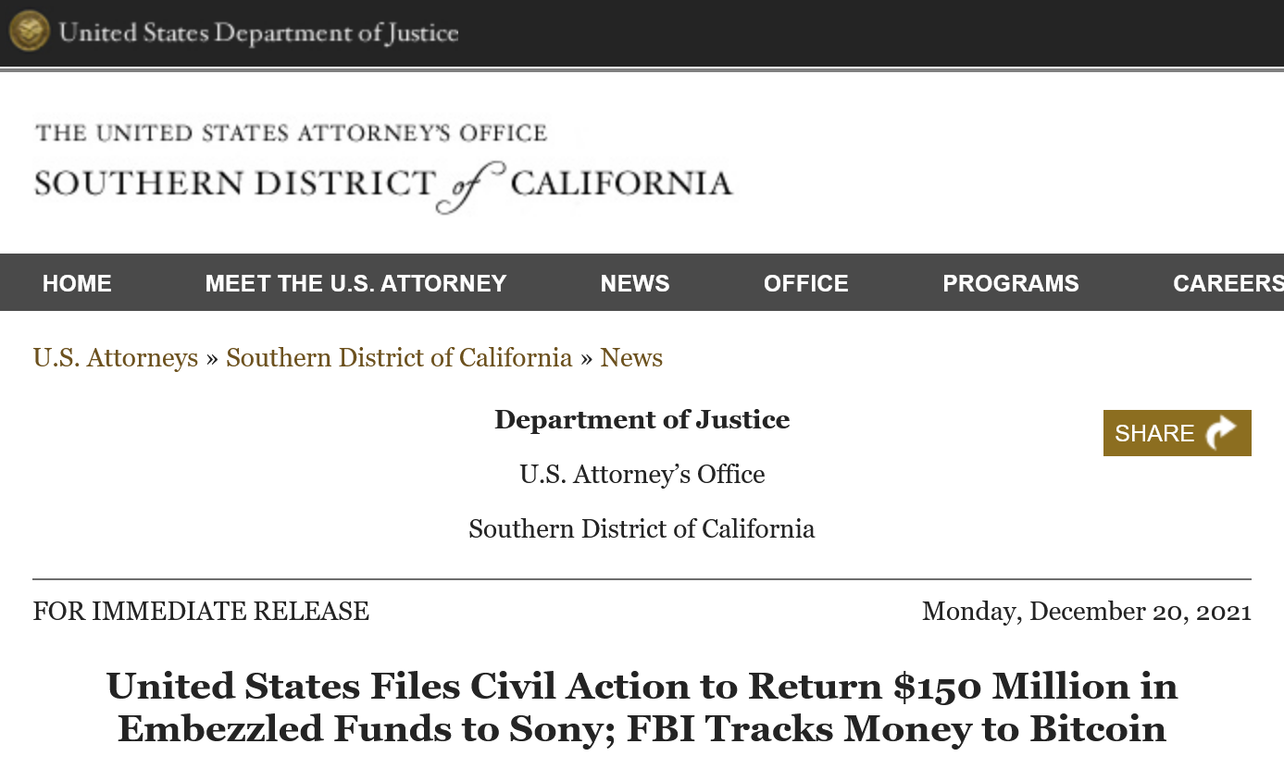Click the News breadcrumb link
Viewport: 1284px width, 781px height.
pos(631,358)
